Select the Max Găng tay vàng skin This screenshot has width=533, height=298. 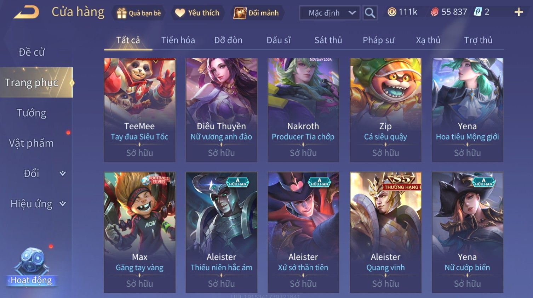pos(140,232)
